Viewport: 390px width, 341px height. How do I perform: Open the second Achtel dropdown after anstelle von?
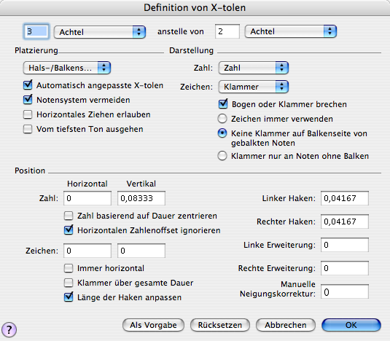pos(291,31)
